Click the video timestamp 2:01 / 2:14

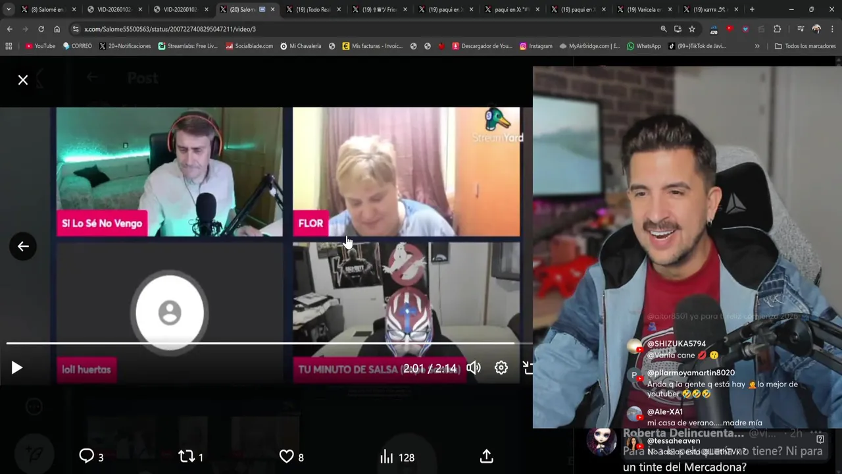click(430, 369)
